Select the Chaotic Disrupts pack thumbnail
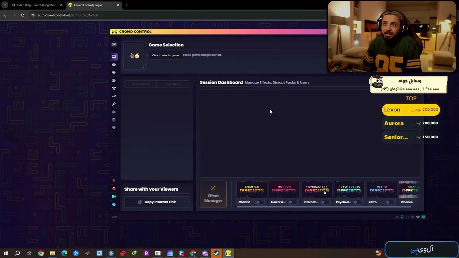 [x=251, y=190]
